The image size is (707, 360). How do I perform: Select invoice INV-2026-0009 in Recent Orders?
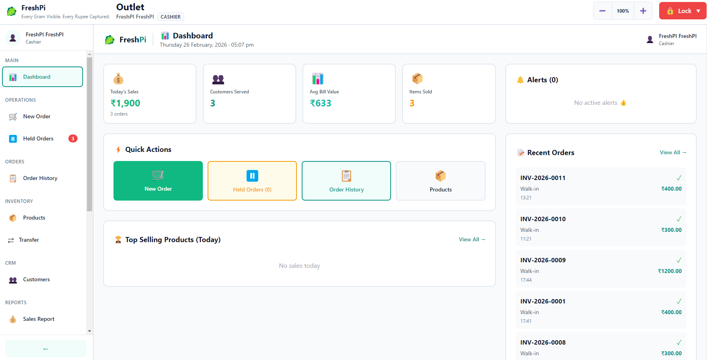pyautogui.click(x=597, y=269)
